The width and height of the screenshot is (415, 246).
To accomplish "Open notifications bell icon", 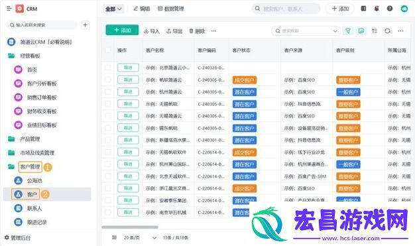I will [377, 9].
